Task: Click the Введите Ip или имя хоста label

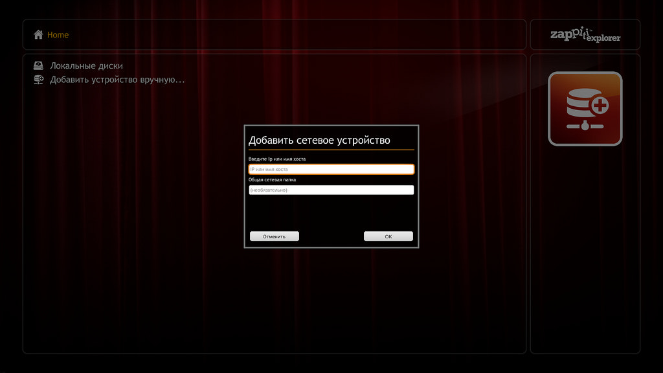Action: point(276,159)
